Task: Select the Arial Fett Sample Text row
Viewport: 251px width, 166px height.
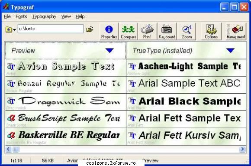Action: click(x=186, y=120)
